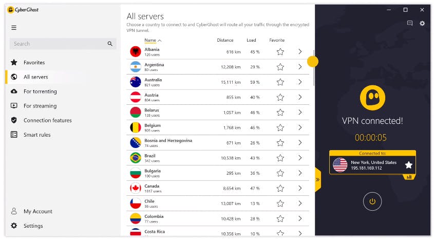Viewport: 434px width, 240px height.
Task: Click the VPN power button
Action: tap(372, 201)
